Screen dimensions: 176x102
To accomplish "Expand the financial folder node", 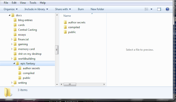I will pyautogui.click(x=12, y=39).
